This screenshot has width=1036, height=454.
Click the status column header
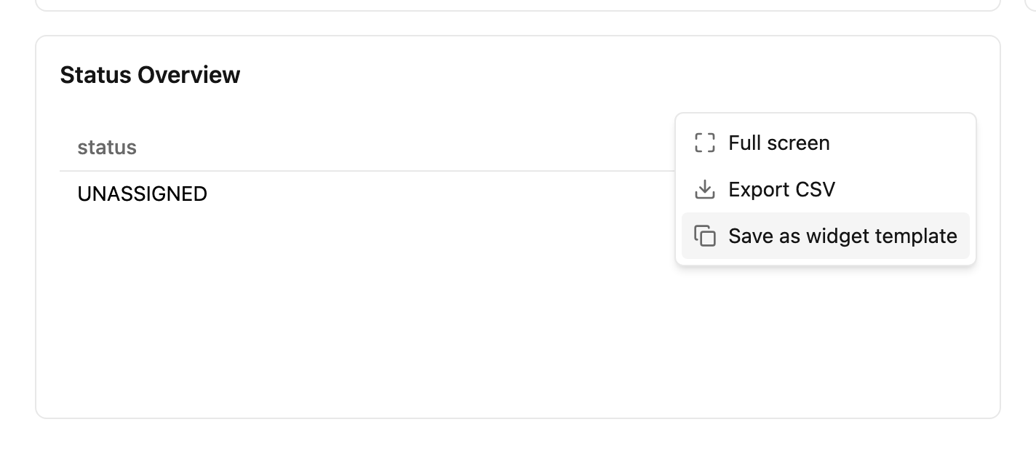[107, 148]
